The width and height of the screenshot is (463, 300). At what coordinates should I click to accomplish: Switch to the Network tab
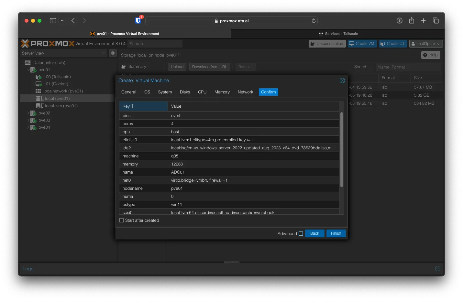[x=245, y=92]
